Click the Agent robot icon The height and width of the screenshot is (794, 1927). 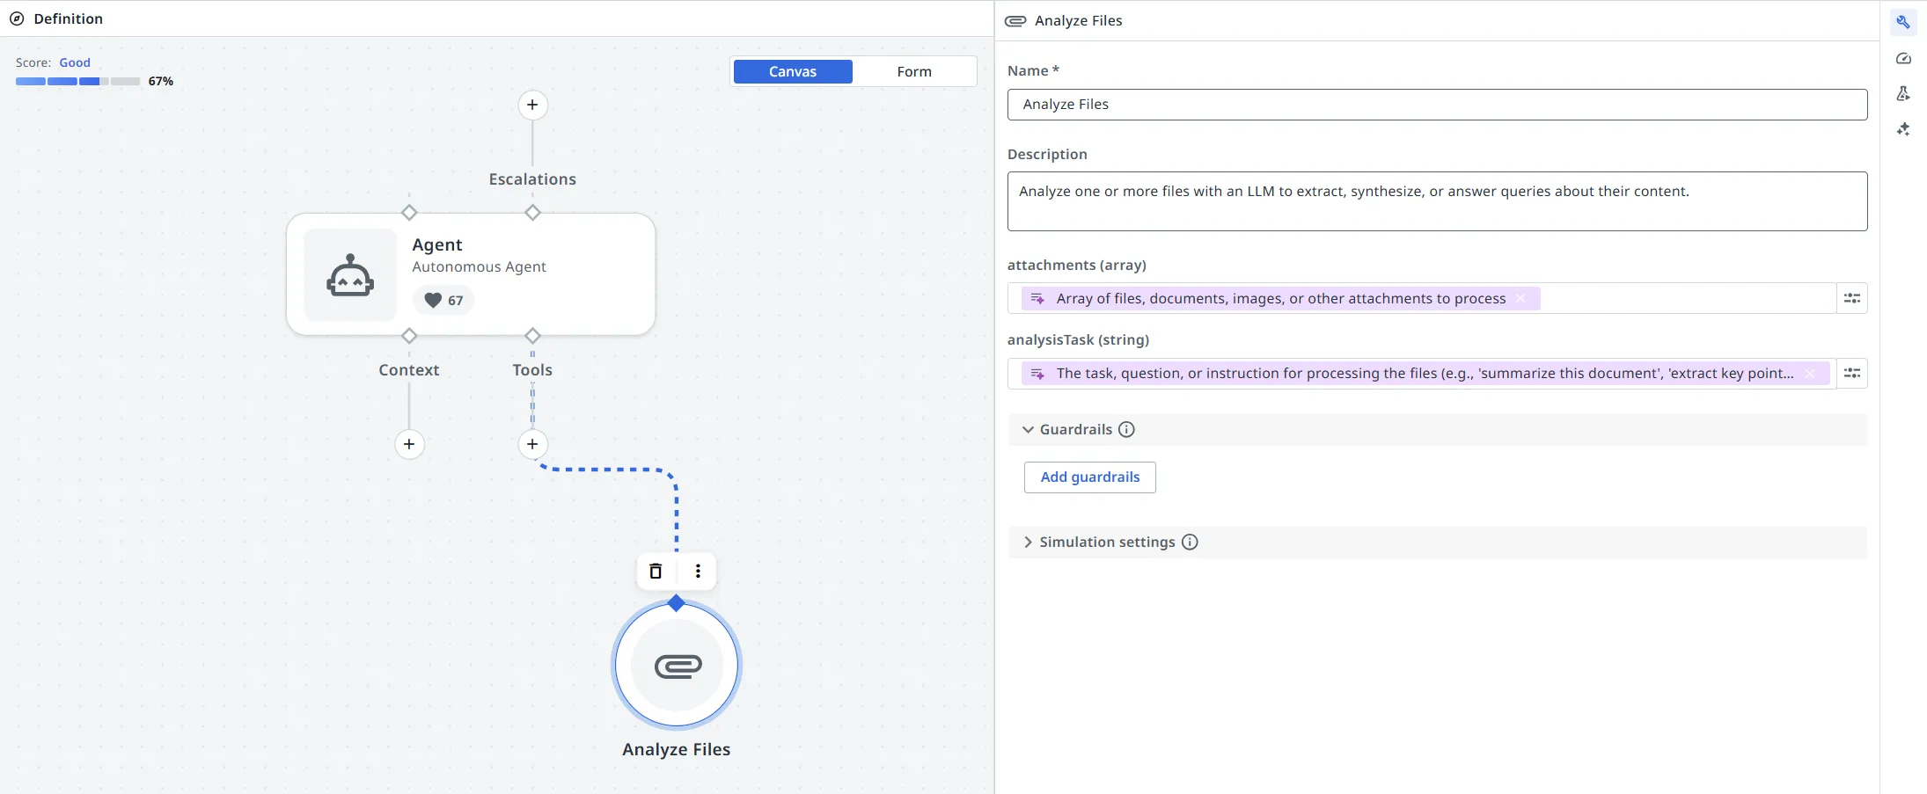[x=350, y=275]
